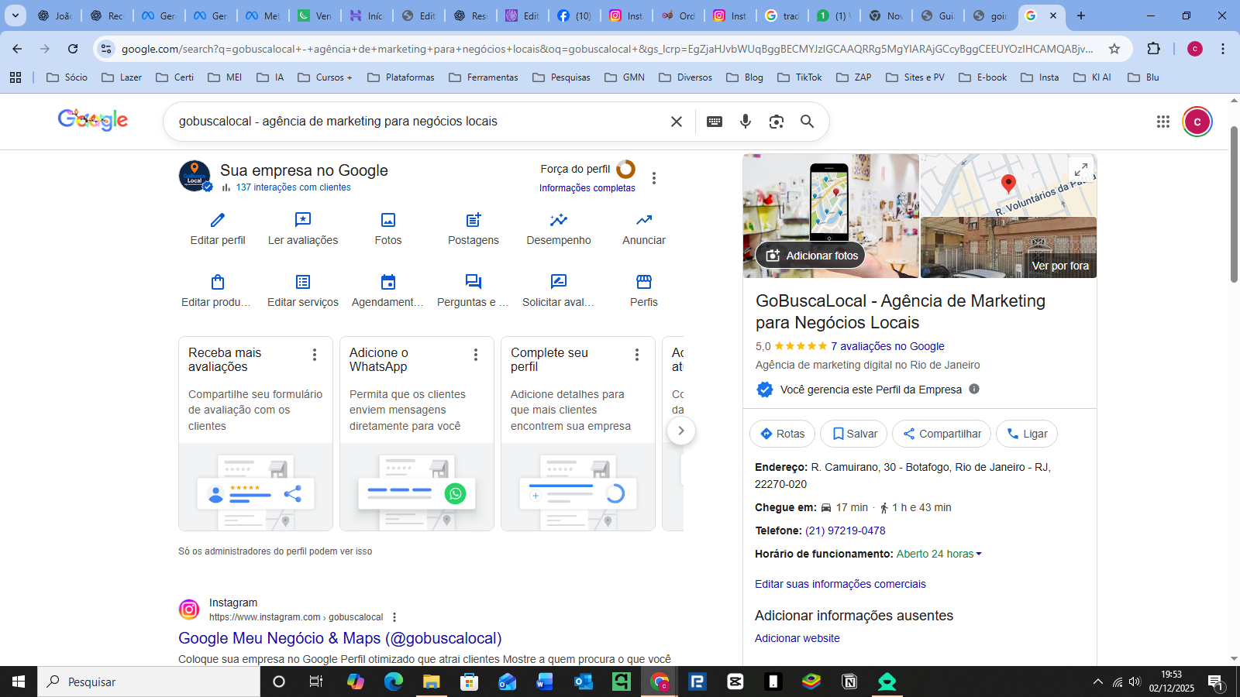Open the Sócio bookmarks folder
This screenshot has width=1240, height=697.
(67, 77)
